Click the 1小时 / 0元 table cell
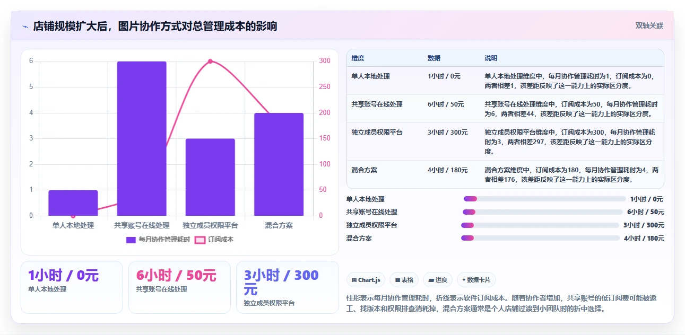Screen dimensions: 685x335 tap(444, 76)
